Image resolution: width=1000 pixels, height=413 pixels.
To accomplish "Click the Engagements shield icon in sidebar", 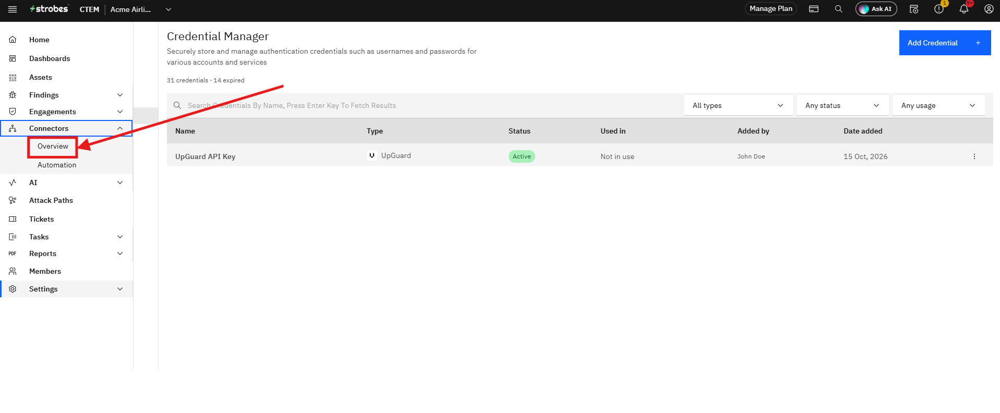I will tap(13, 112).
